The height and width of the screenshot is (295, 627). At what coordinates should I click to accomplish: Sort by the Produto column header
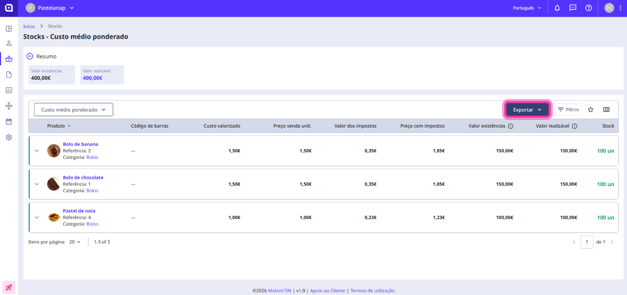click(59, 126)
